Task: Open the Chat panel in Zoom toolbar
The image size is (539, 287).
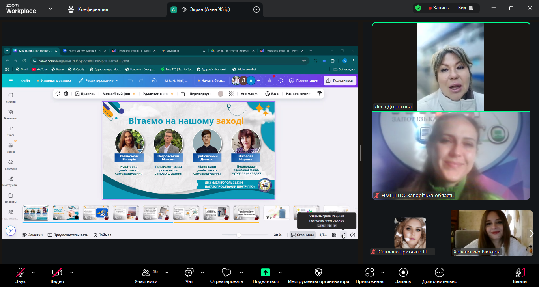Action: click(189, 272)
